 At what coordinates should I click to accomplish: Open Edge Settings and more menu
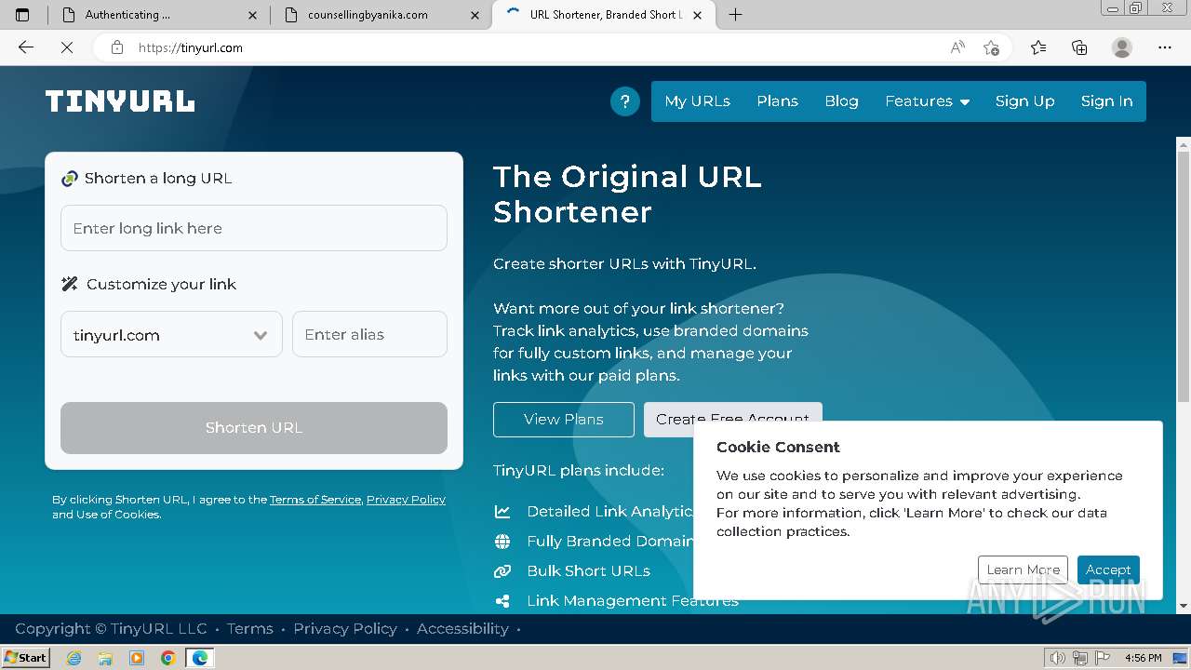click(x=1165, y=47)
